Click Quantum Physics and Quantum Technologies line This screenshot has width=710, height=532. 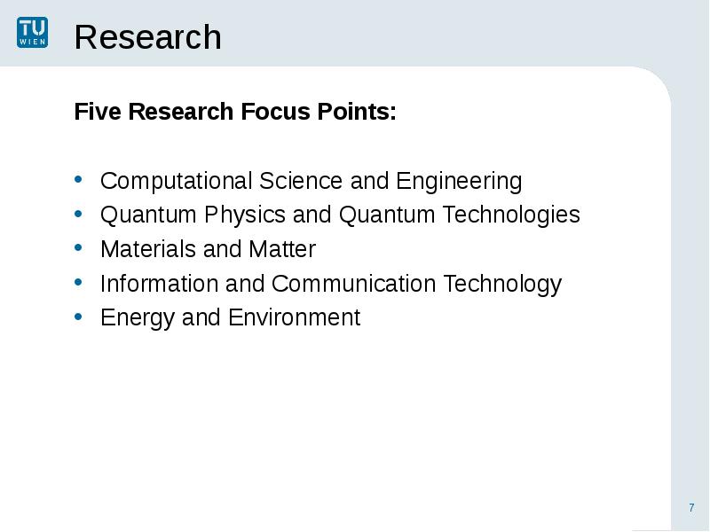340,215
